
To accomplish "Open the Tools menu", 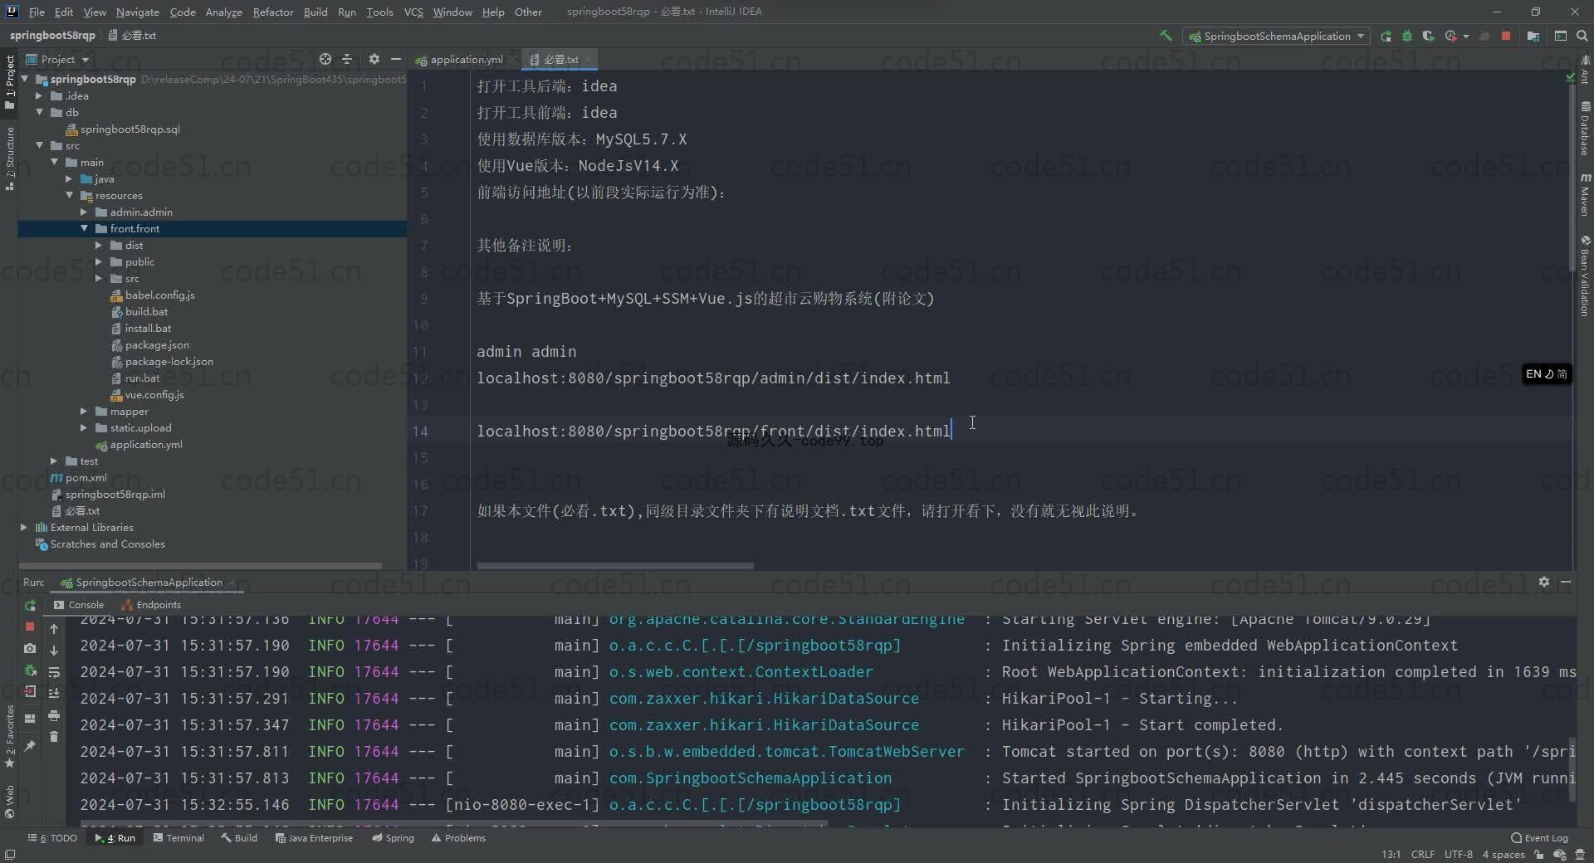I will point(379,12).
